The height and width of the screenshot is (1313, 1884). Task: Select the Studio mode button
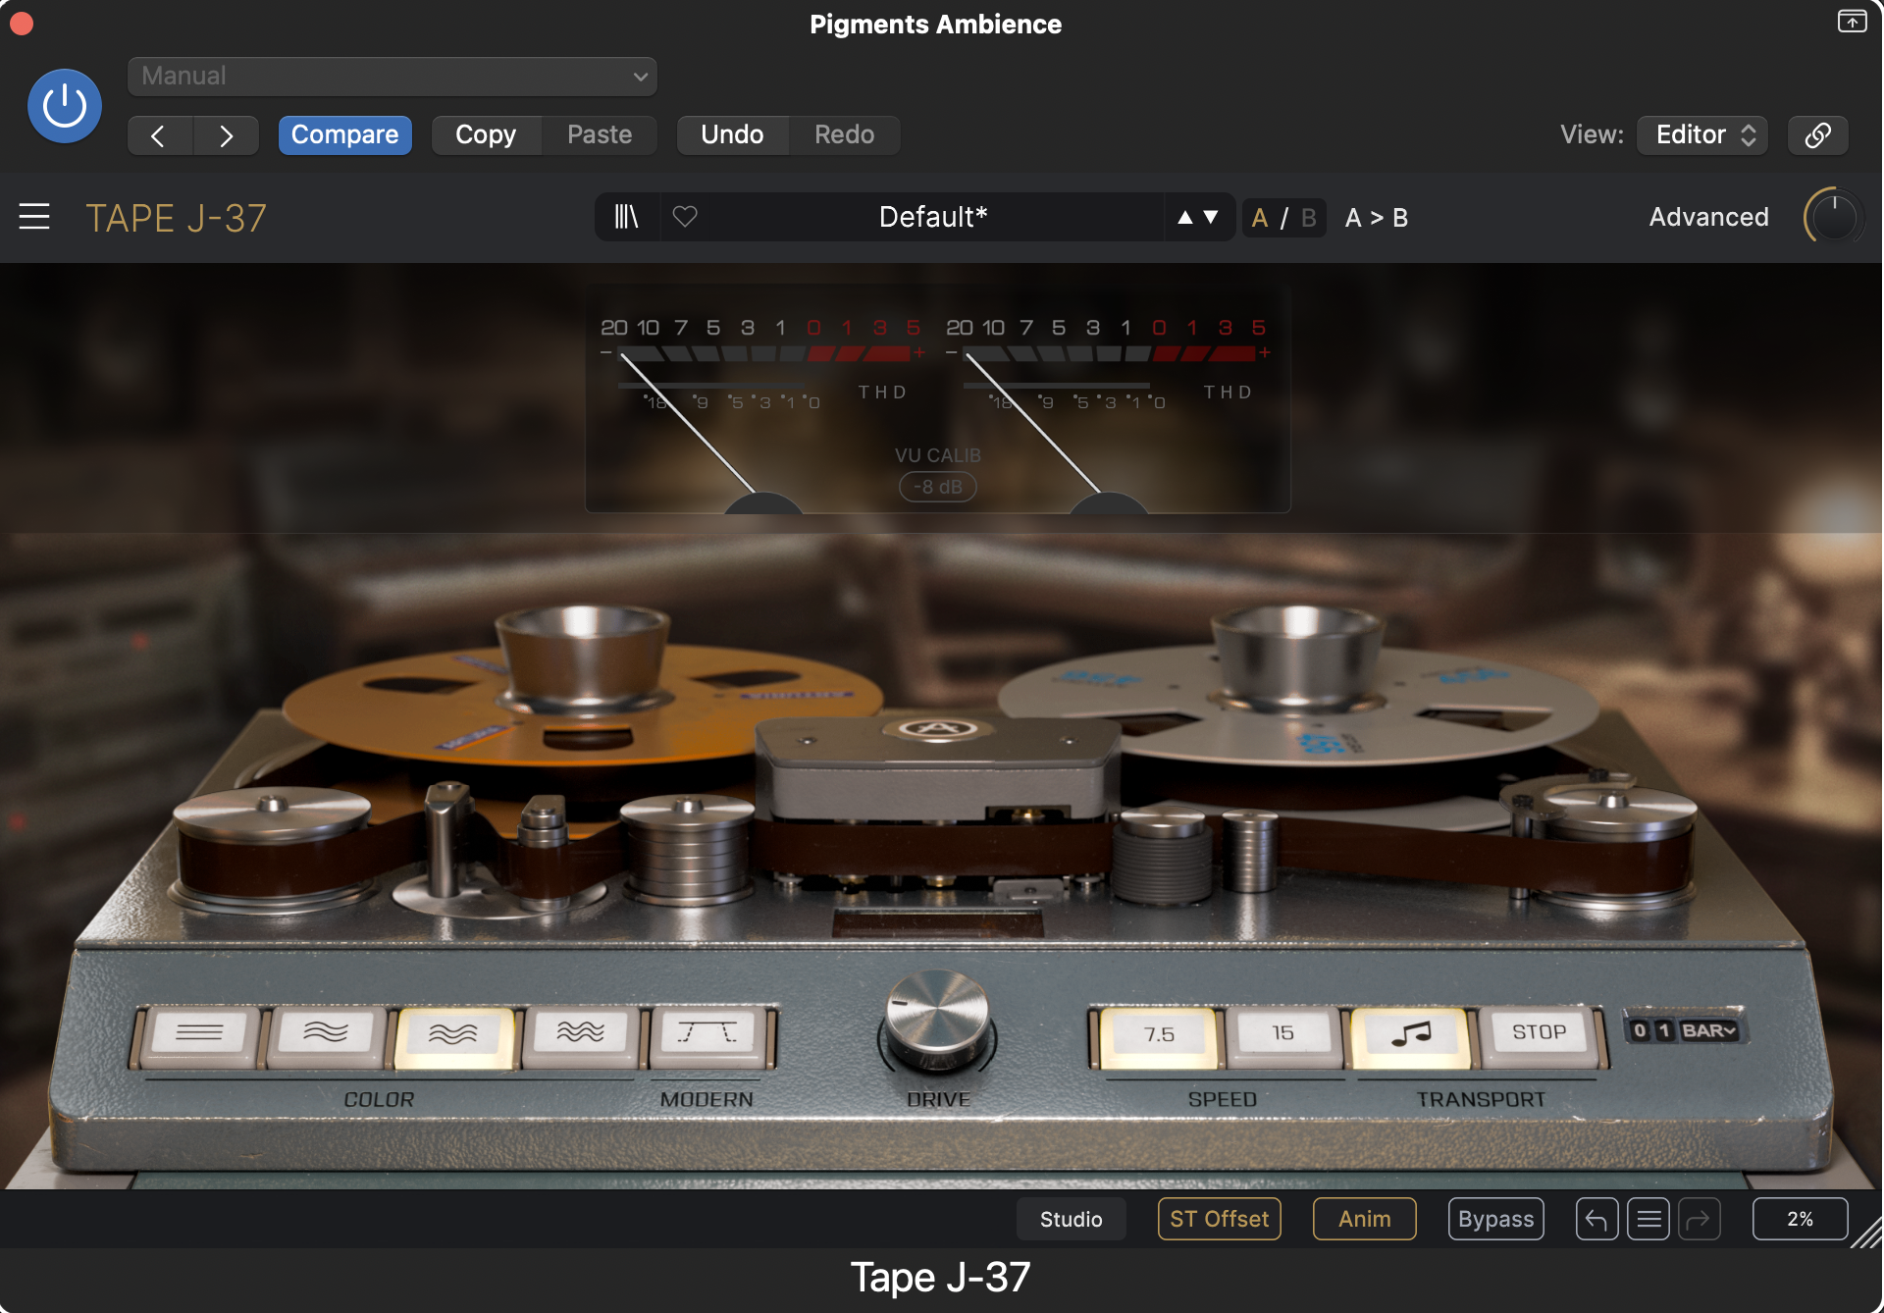[x=1071, y=1219]
